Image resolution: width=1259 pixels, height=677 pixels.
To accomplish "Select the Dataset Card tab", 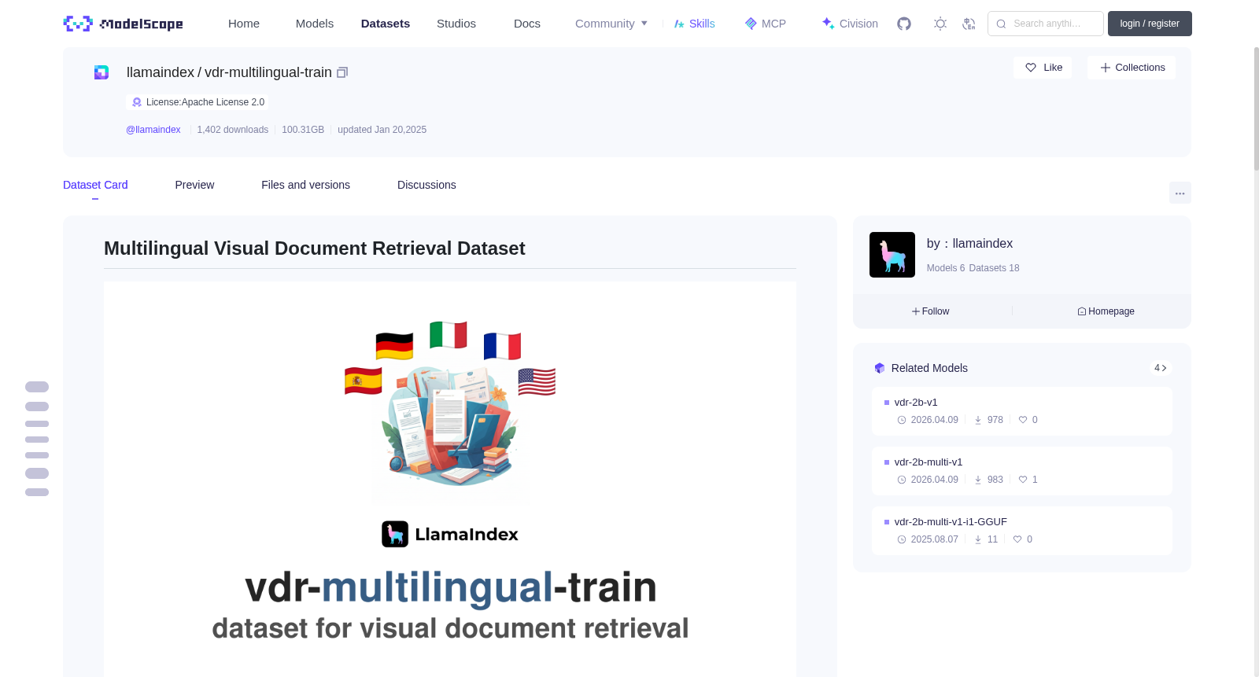I will [x=95, y=185].
